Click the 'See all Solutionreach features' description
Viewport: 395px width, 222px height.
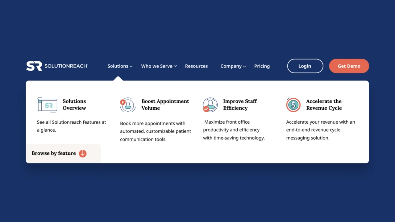(71, 126)
